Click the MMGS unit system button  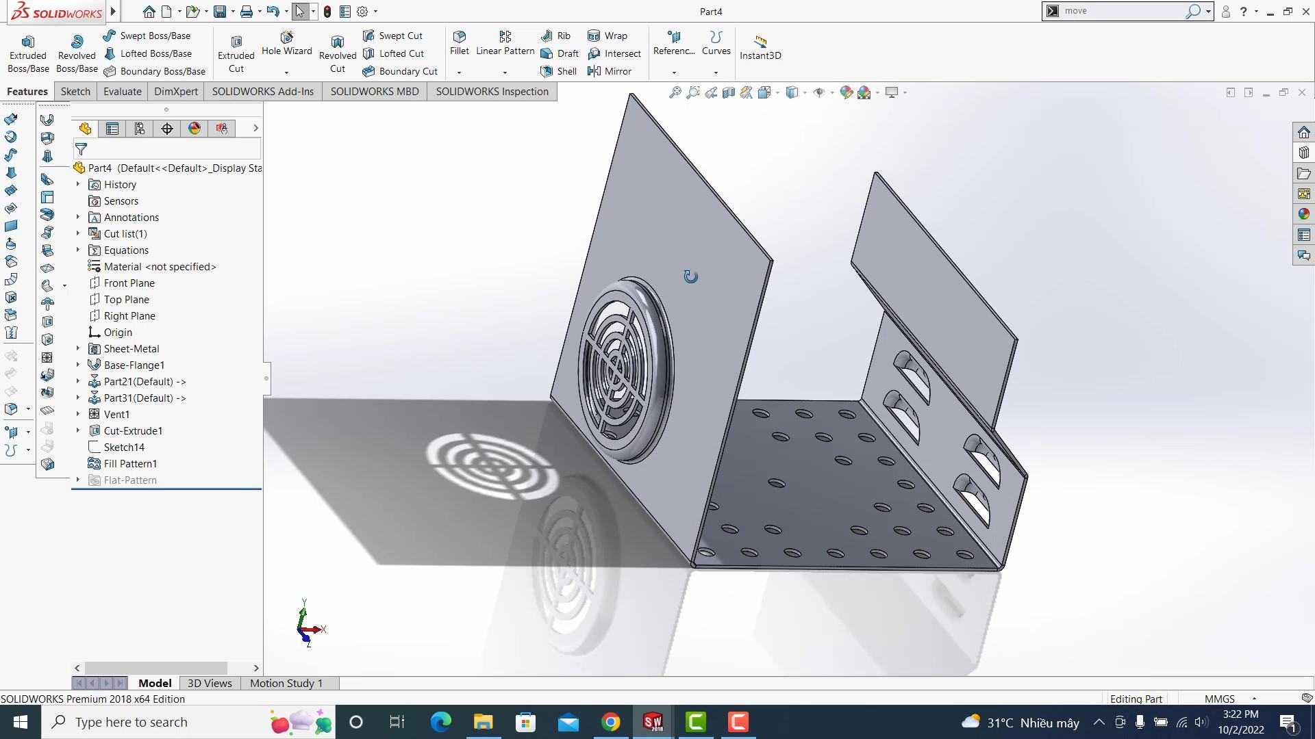point(1219,699)
